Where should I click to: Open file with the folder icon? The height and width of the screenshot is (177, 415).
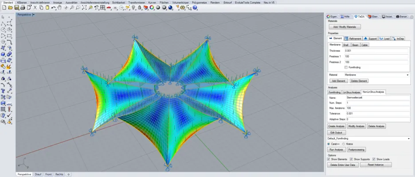[x=10, y=8]
